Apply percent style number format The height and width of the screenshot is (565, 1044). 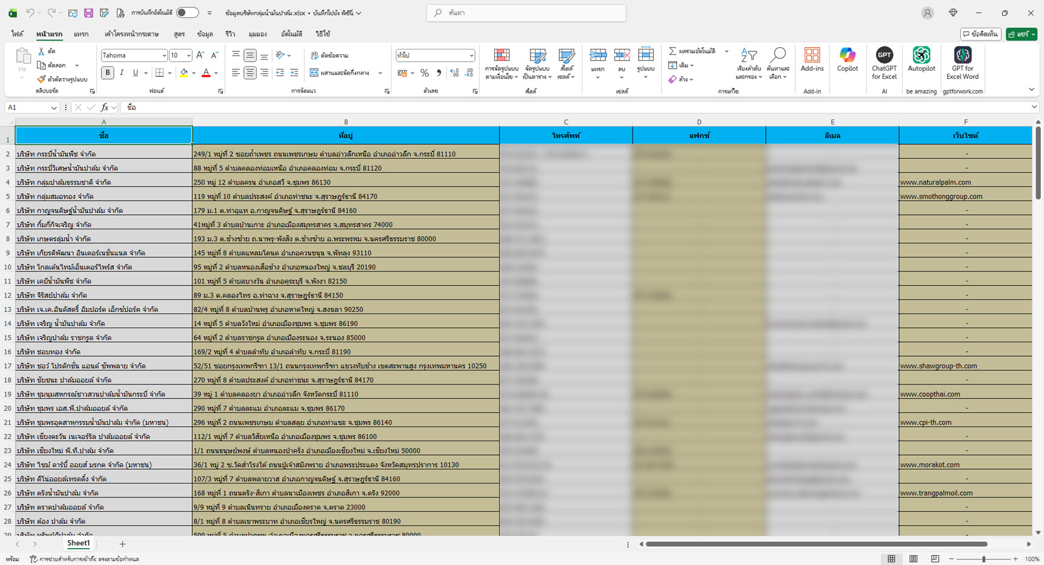pyautogui.click(x=425, y=73)
